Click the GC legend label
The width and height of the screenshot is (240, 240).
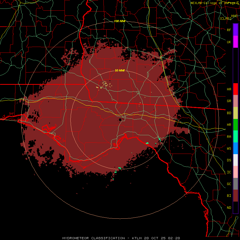[229, 184]
